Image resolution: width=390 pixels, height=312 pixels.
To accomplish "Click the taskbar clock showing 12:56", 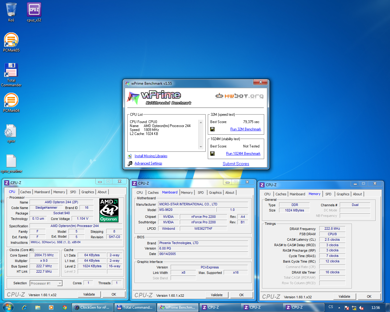I will 376,307.
